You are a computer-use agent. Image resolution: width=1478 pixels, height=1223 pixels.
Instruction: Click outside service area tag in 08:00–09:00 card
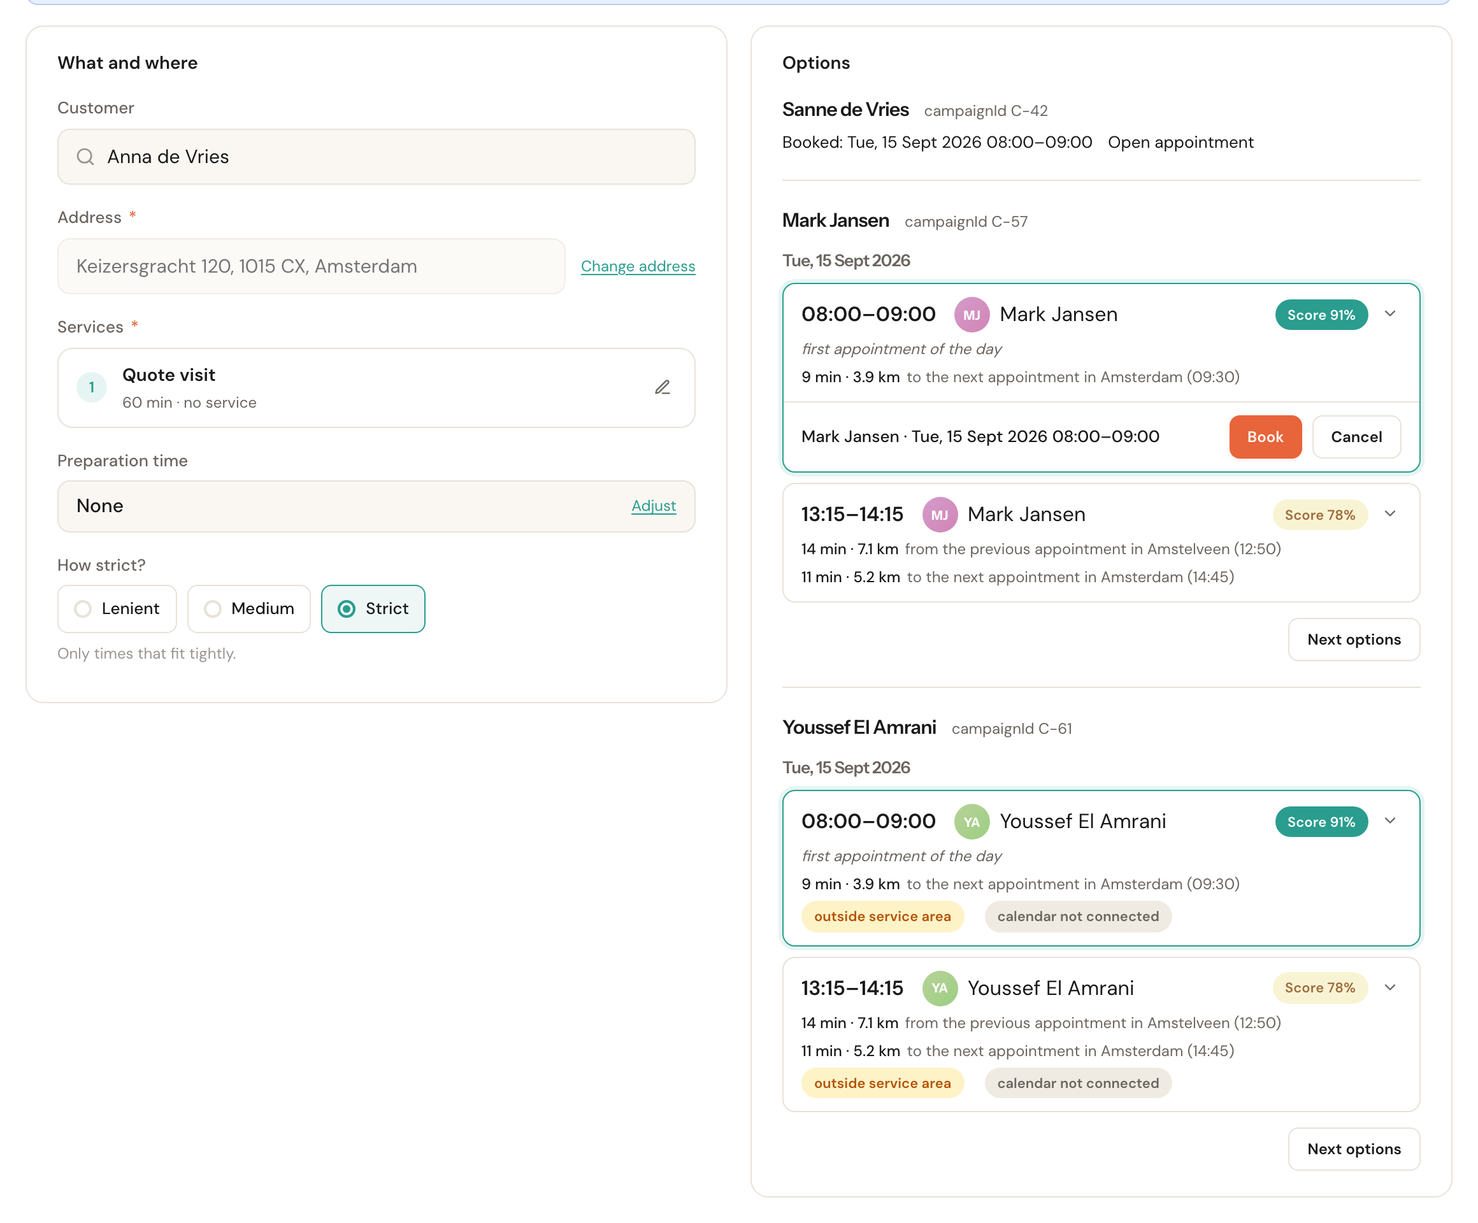point(882,916)
